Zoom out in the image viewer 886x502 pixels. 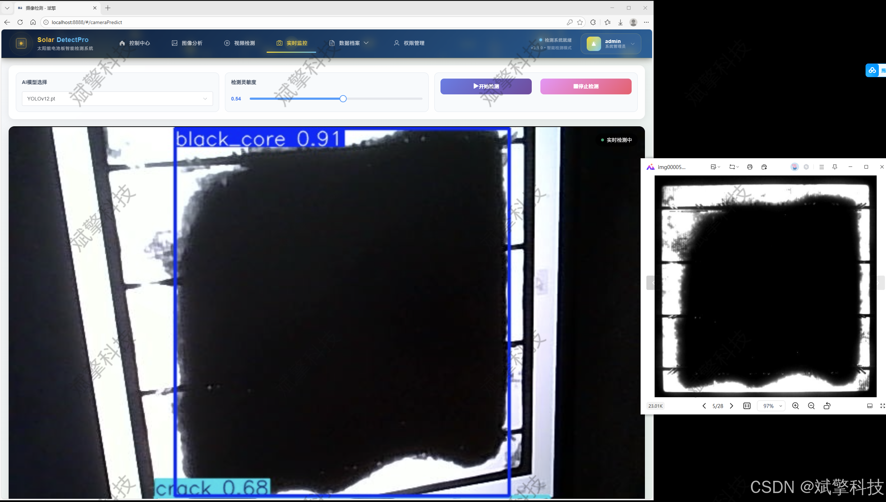coord(811,406)
